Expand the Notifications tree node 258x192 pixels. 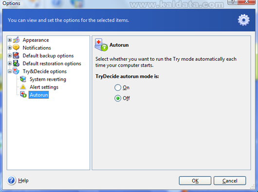pyautogui.click(x=10, y=48)
